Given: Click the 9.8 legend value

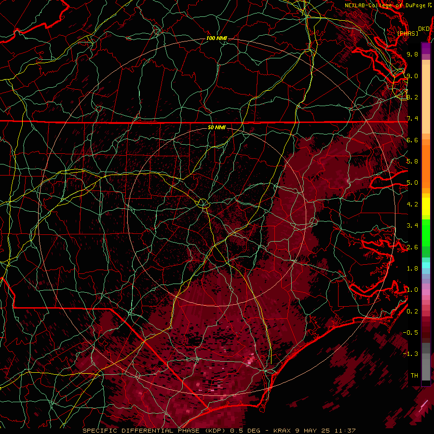Looking at the screenshot, I should pyautogui.click(x=412, y=54).
